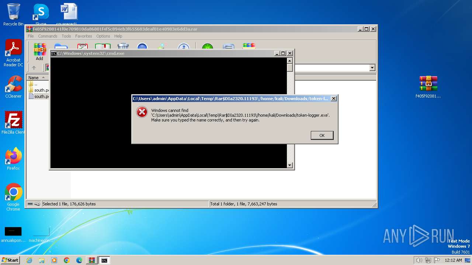472x265 pixels.
Task: Select the south.p folder row in WinRAR
Action: point(38,90)
